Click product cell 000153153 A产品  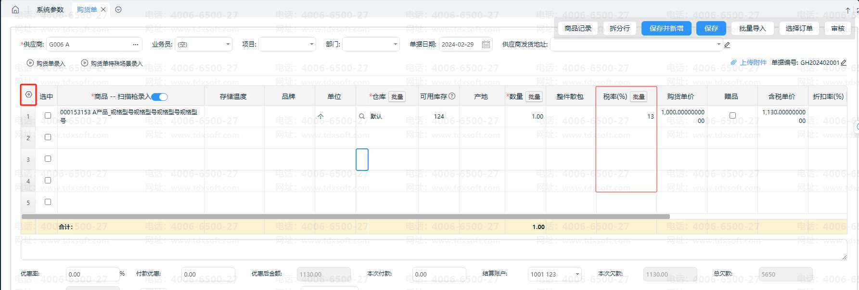click(x=131, y=116)
